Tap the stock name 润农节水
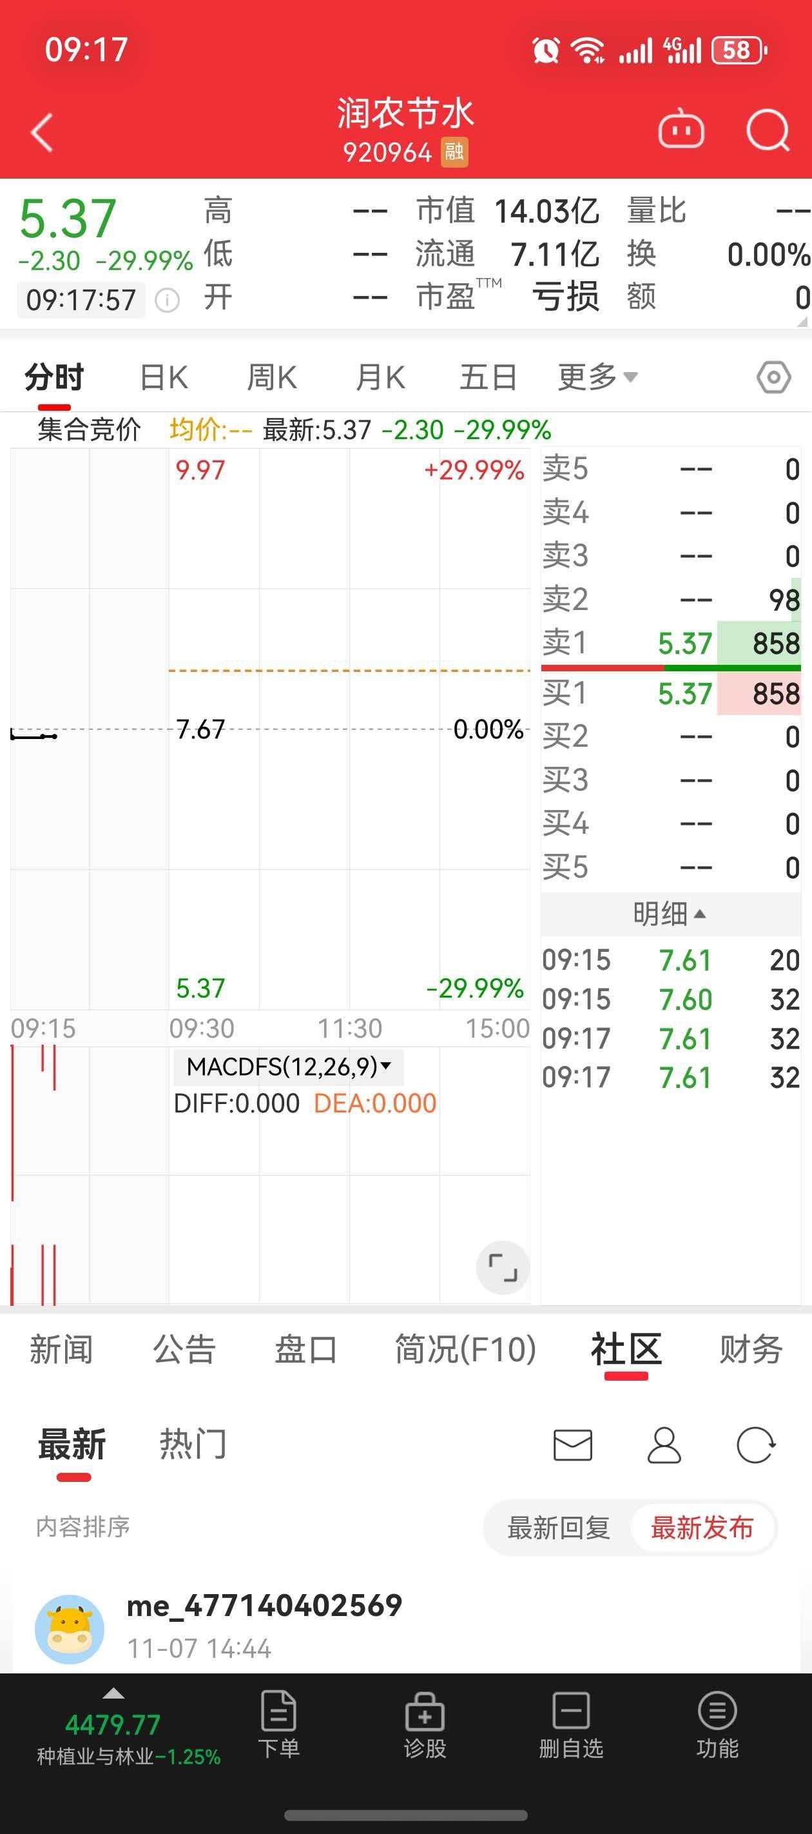Image resolution: width=812 pixels, height=1834 pixels. click(x=405, y=113)
